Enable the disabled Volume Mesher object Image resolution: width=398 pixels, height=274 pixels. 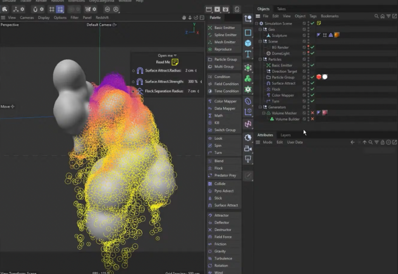point(313,113)
